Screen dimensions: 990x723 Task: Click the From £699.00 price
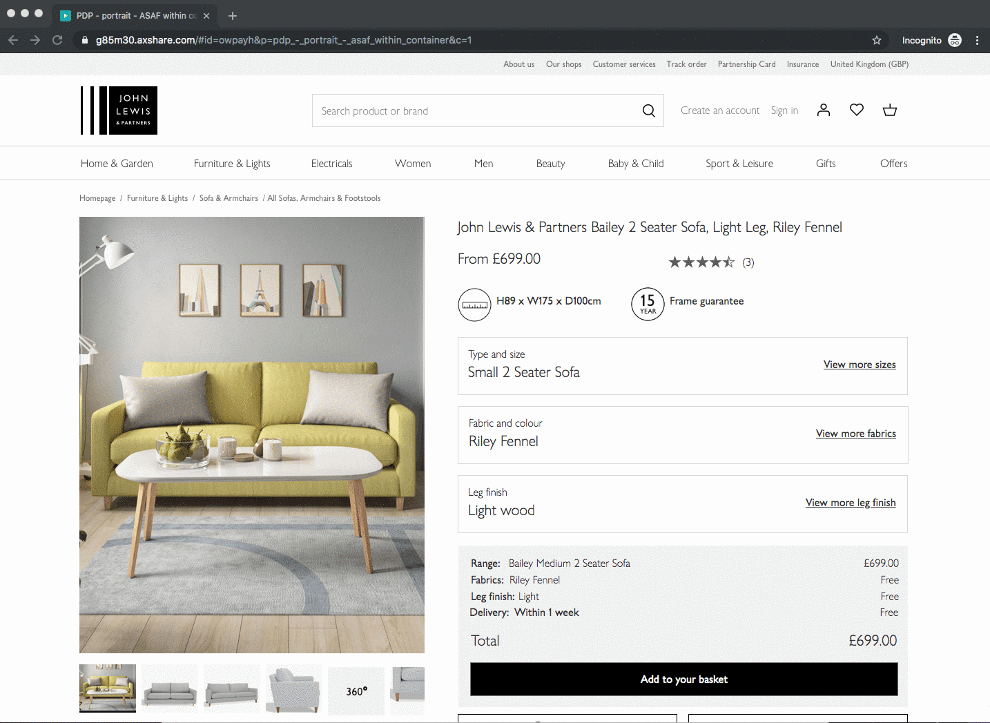pos(499,259)
